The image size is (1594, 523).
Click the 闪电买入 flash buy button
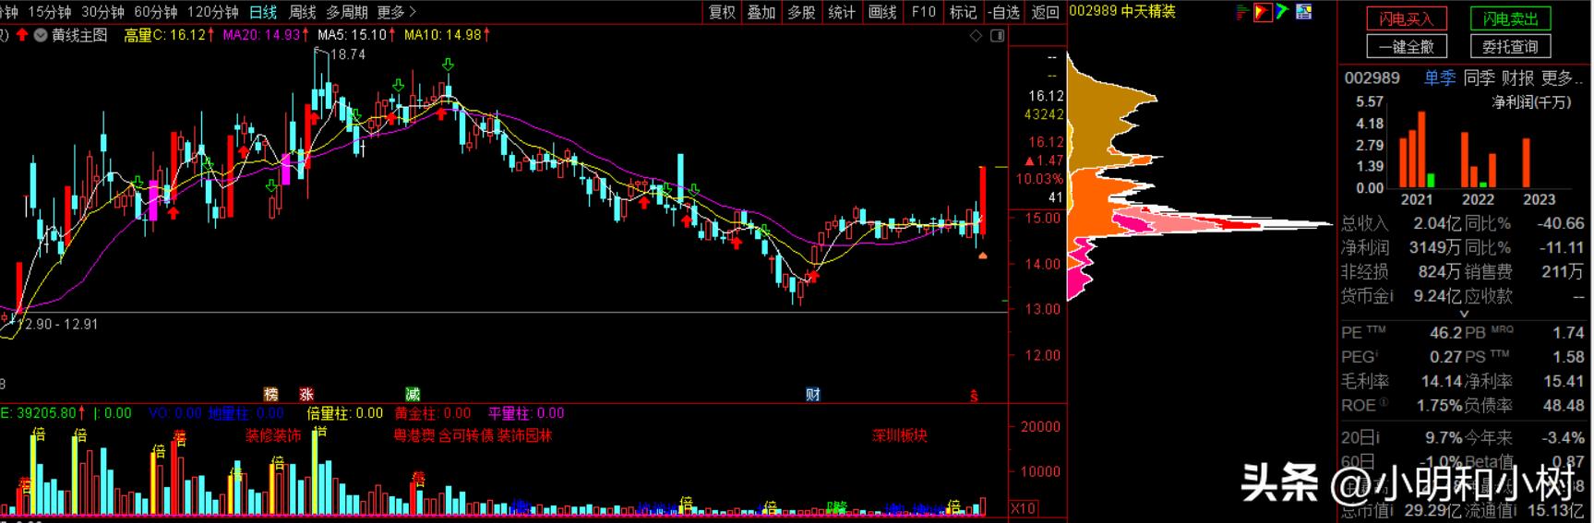click(x=1407, y=18)
